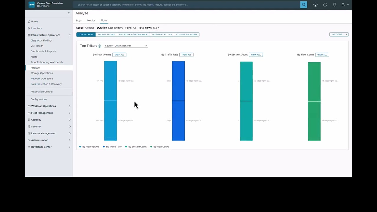Switch to the Metrics tab
The width and height of the screenshot is (377, 212).
[x=91, y=20]
